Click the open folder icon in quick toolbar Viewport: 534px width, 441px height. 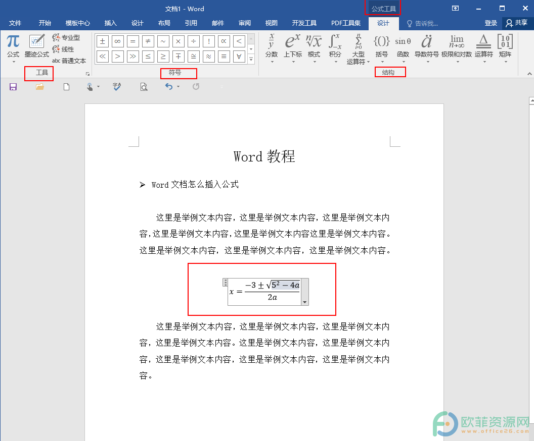pyautogui.click(x=40, y=87)
